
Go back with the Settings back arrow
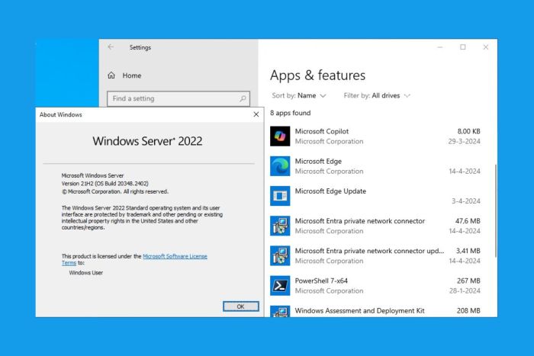click(x=111, y=47)
